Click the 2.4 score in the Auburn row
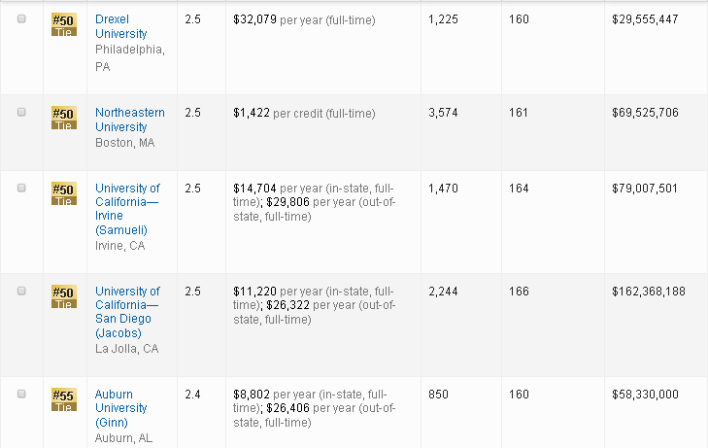 pos(192,395)
